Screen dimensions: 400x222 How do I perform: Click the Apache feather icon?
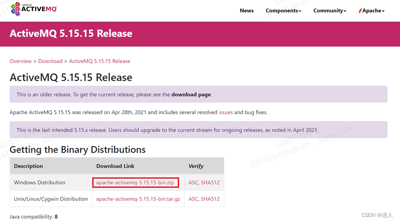pos(360,11)
